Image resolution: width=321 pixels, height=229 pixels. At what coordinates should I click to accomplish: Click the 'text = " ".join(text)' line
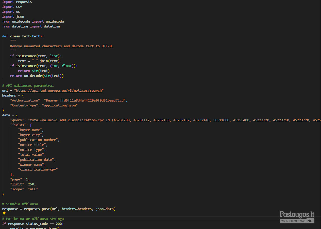39,61
